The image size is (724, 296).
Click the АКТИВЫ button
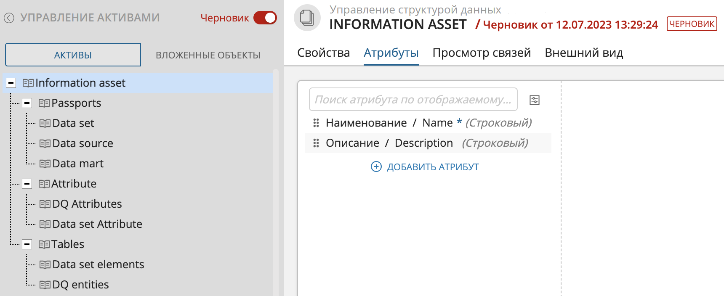[73, 55]
